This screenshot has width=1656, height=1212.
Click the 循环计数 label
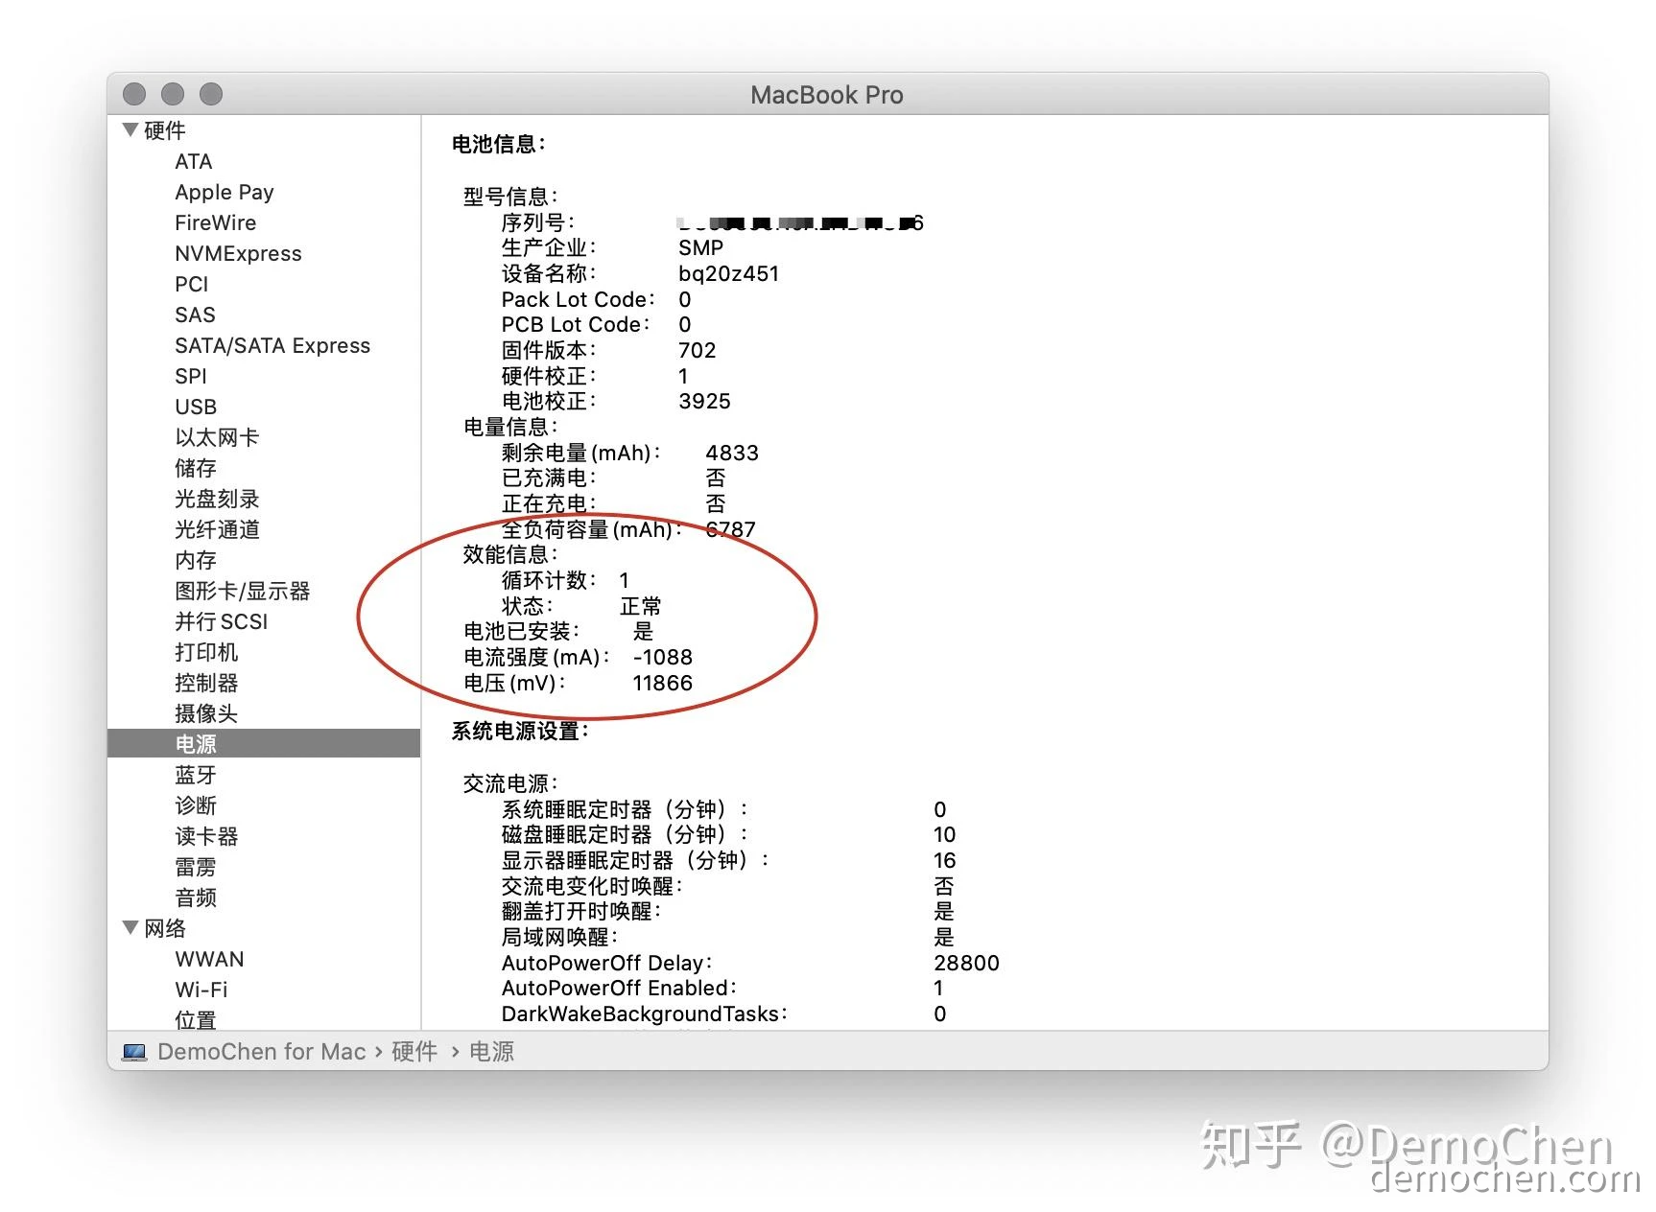[x=549, y=580]
